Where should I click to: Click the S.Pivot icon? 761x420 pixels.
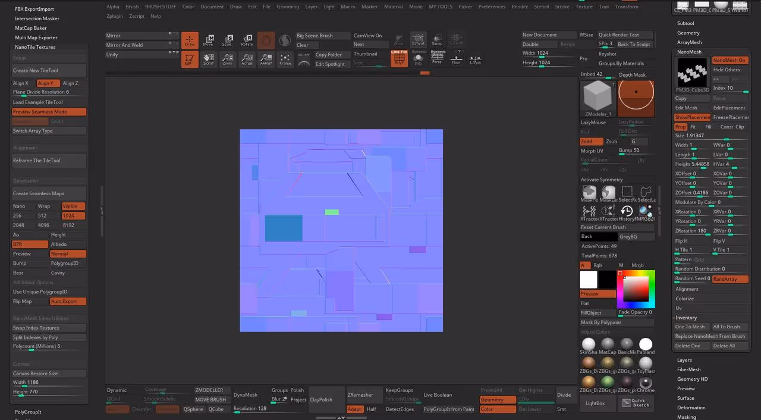418,40
